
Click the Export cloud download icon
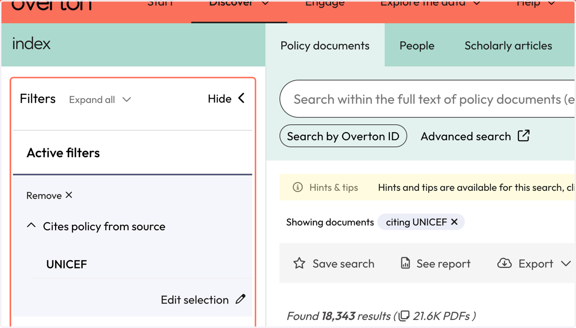click(x=504, y=263)
